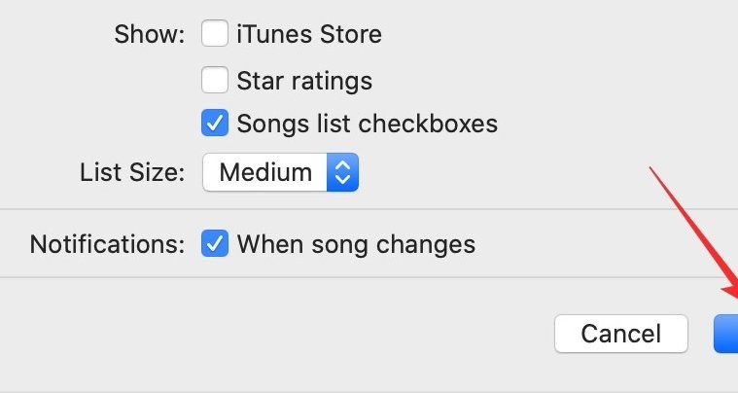Click the dialog's bottom border edge
738x393 pixels.
point(369,390)
